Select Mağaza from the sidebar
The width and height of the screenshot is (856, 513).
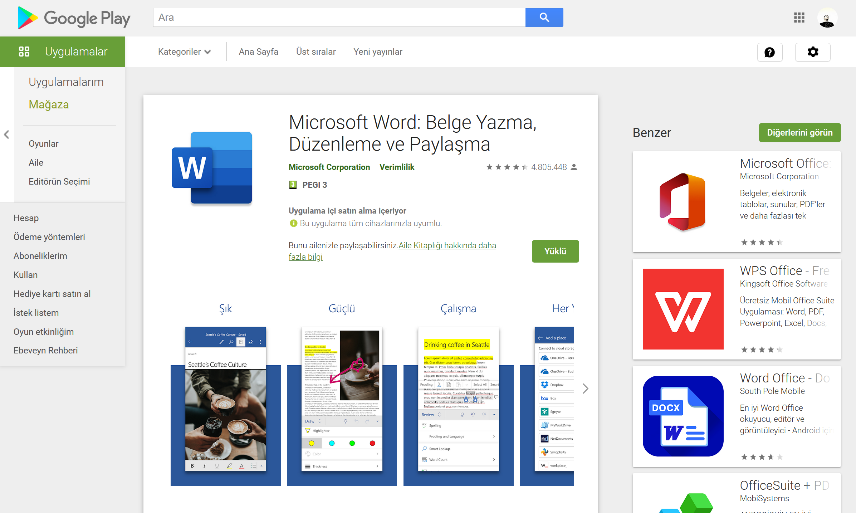pyautogui.click(x=49, y=104)
